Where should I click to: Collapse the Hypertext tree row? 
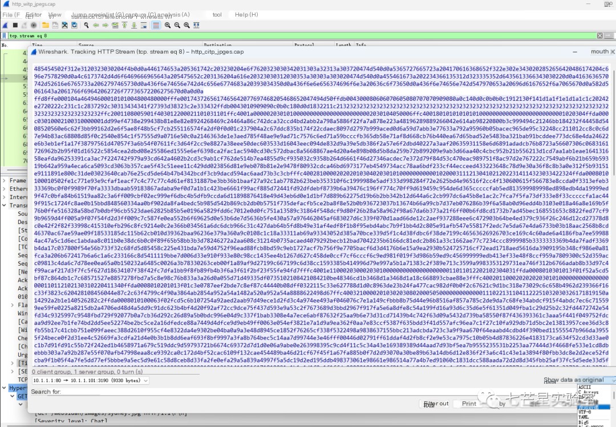pyautogui.click(x=4, y=388)
